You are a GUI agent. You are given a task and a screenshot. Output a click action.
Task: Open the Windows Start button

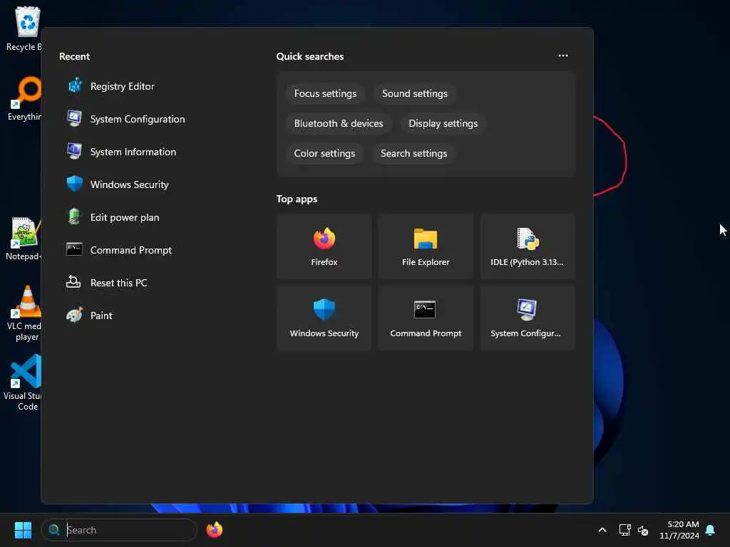pos(23,530)
